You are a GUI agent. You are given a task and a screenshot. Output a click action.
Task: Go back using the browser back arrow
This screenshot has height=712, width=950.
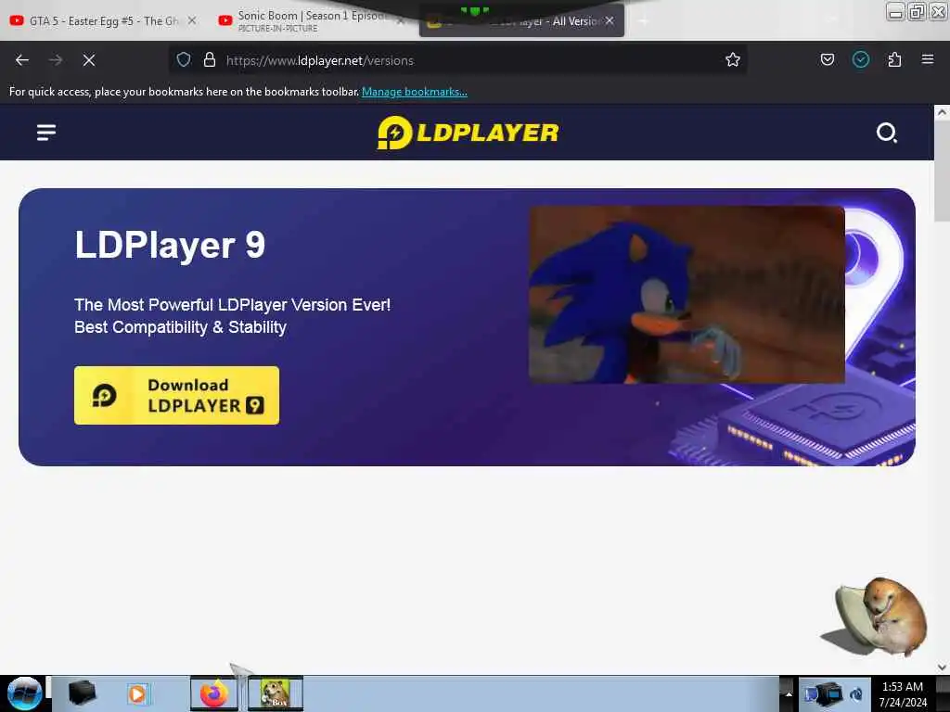point(22,60)
